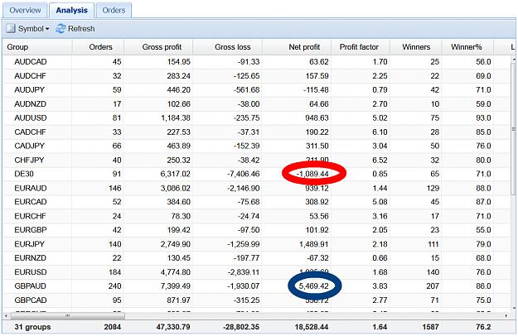518x336 pixels.
Task: Select the EURAUD row label
Action: (31, 188)
